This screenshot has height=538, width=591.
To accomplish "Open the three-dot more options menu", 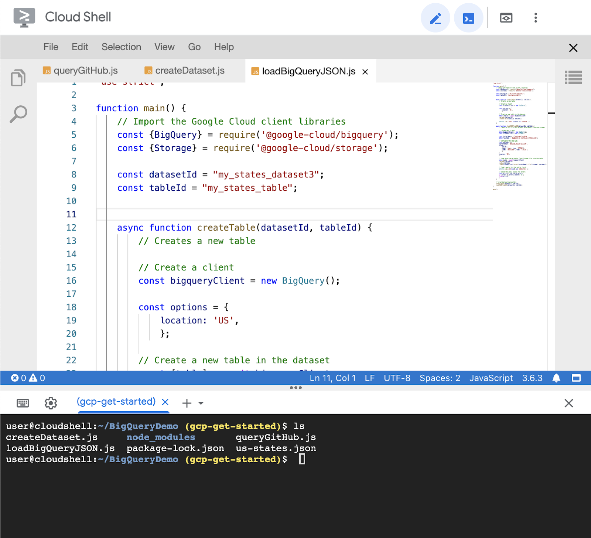I will [x=535, y=18].
